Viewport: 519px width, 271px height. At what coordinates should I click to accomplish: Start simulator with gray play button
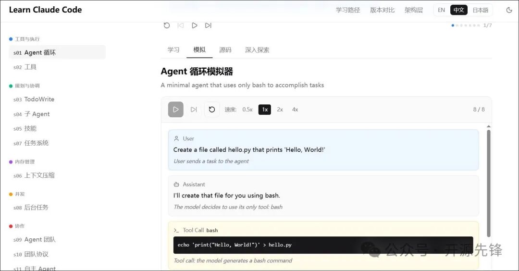click(x=176, y=110)
